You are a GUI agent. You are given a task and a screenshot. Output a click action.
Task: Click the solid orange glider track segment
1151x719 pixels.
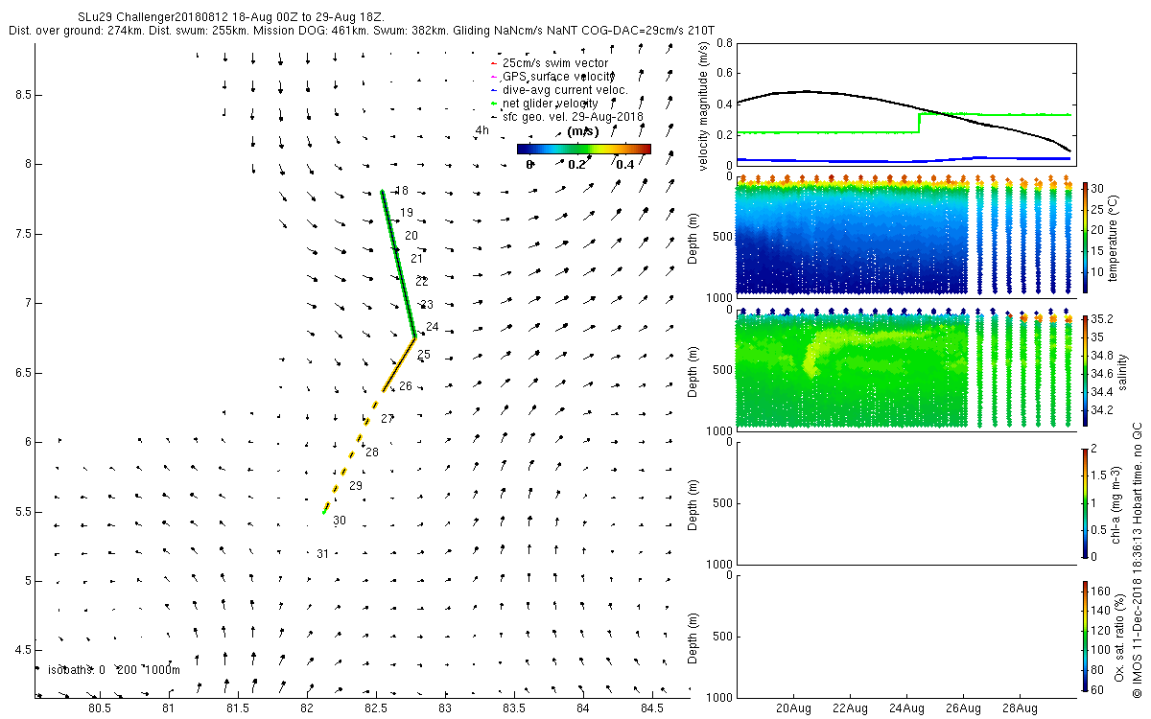[x=399, y=363]
